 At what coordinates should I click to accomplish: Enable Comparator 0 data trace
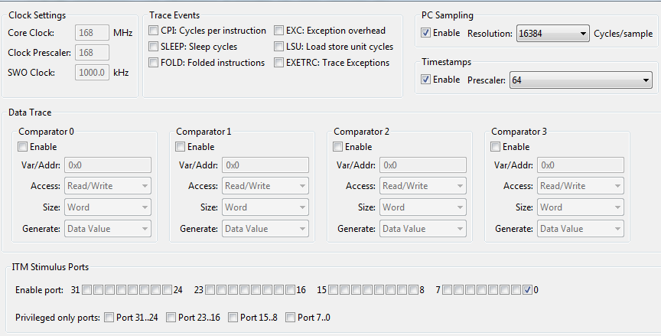(x=23, y=147)
